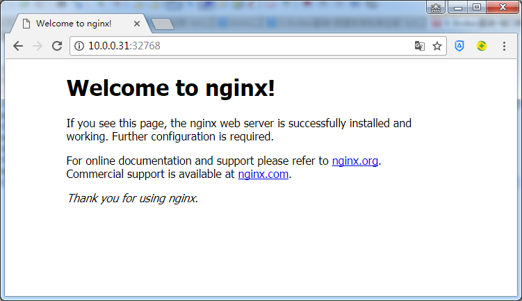The width and height of the screenshot is (522, 301).
Task: Minimize the browser window
Action: coord(458,8)
